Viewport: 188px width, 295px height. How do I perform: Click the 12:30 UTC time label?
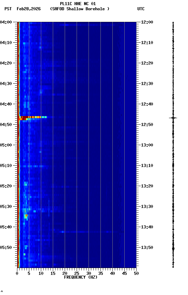pyautogui.click(x=147, y=84)
